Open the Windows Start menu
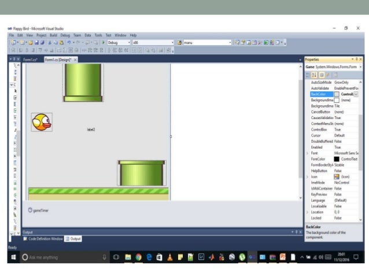Viewport: 369px width, 277px height. (x=13, y=257)
